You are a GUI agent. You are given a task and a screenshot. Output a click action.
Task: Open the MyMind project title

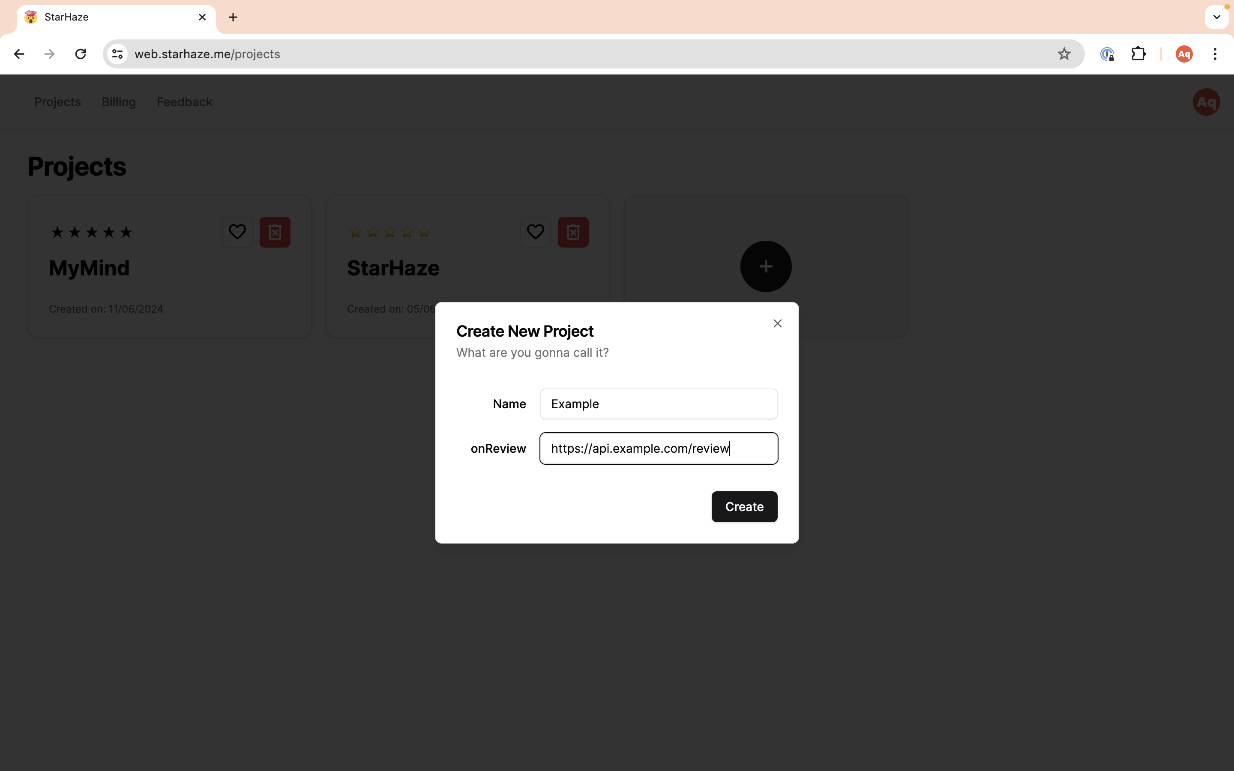(x=89, y=268)
